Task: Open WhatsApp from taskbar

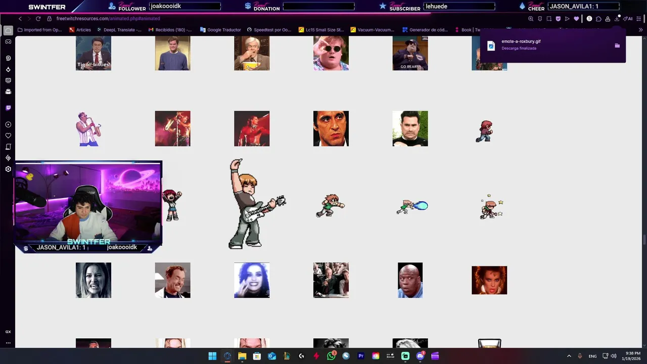Action: [331, 356]
